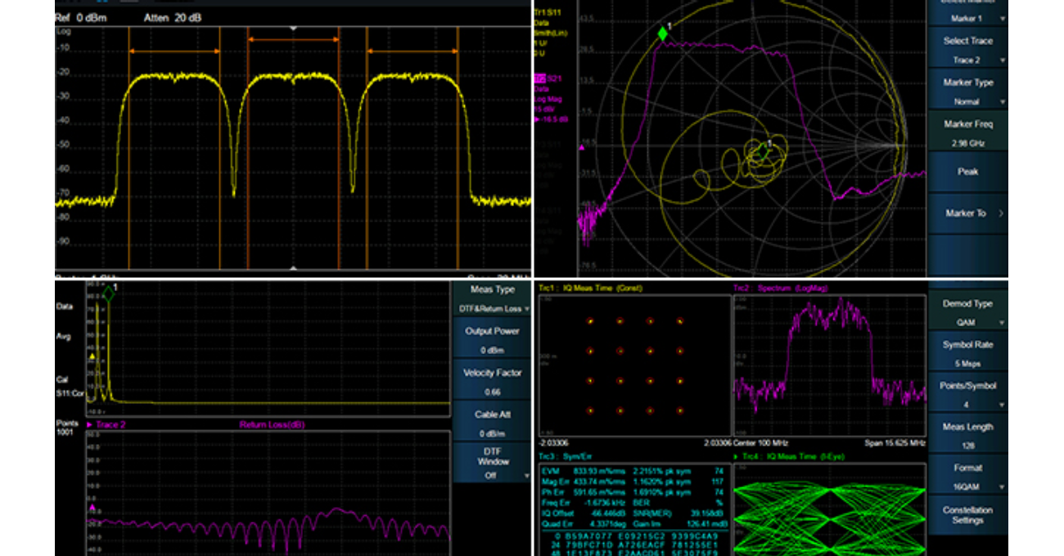The height and width of the screenshot is (556, 1064).
Task: Edit the Velocity Factor 0.66 value
Action: (492, 380)
